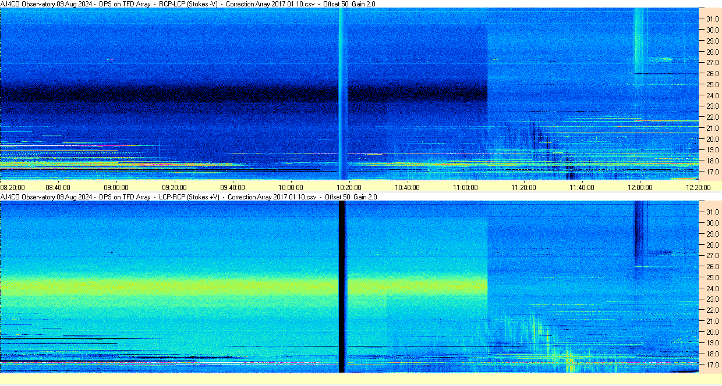
Task: Click 31.0 frequency label in Stokes +V panel
Action: tap(712, 212)
